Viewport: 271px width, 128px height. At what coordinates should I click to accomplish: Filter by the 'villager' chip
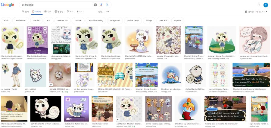tap(149, 21)
